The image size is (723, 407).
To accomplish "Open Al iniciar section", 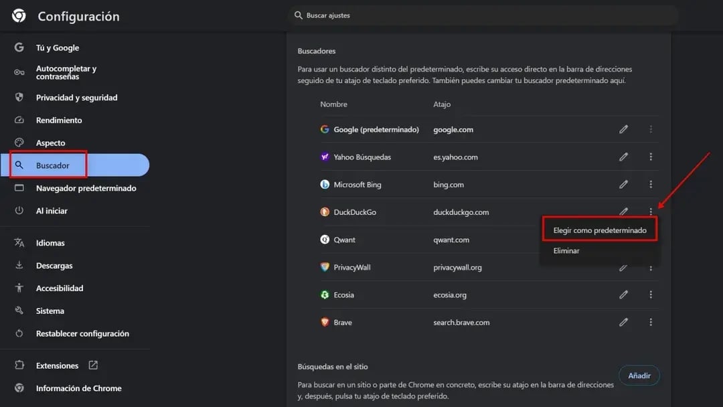I will [52, 211].
